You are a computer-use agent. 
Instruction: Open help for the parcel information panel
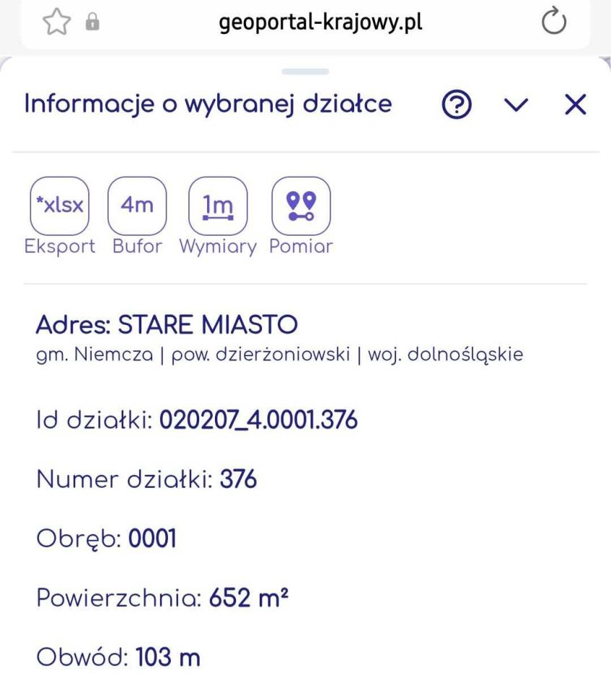coord(457,104)
